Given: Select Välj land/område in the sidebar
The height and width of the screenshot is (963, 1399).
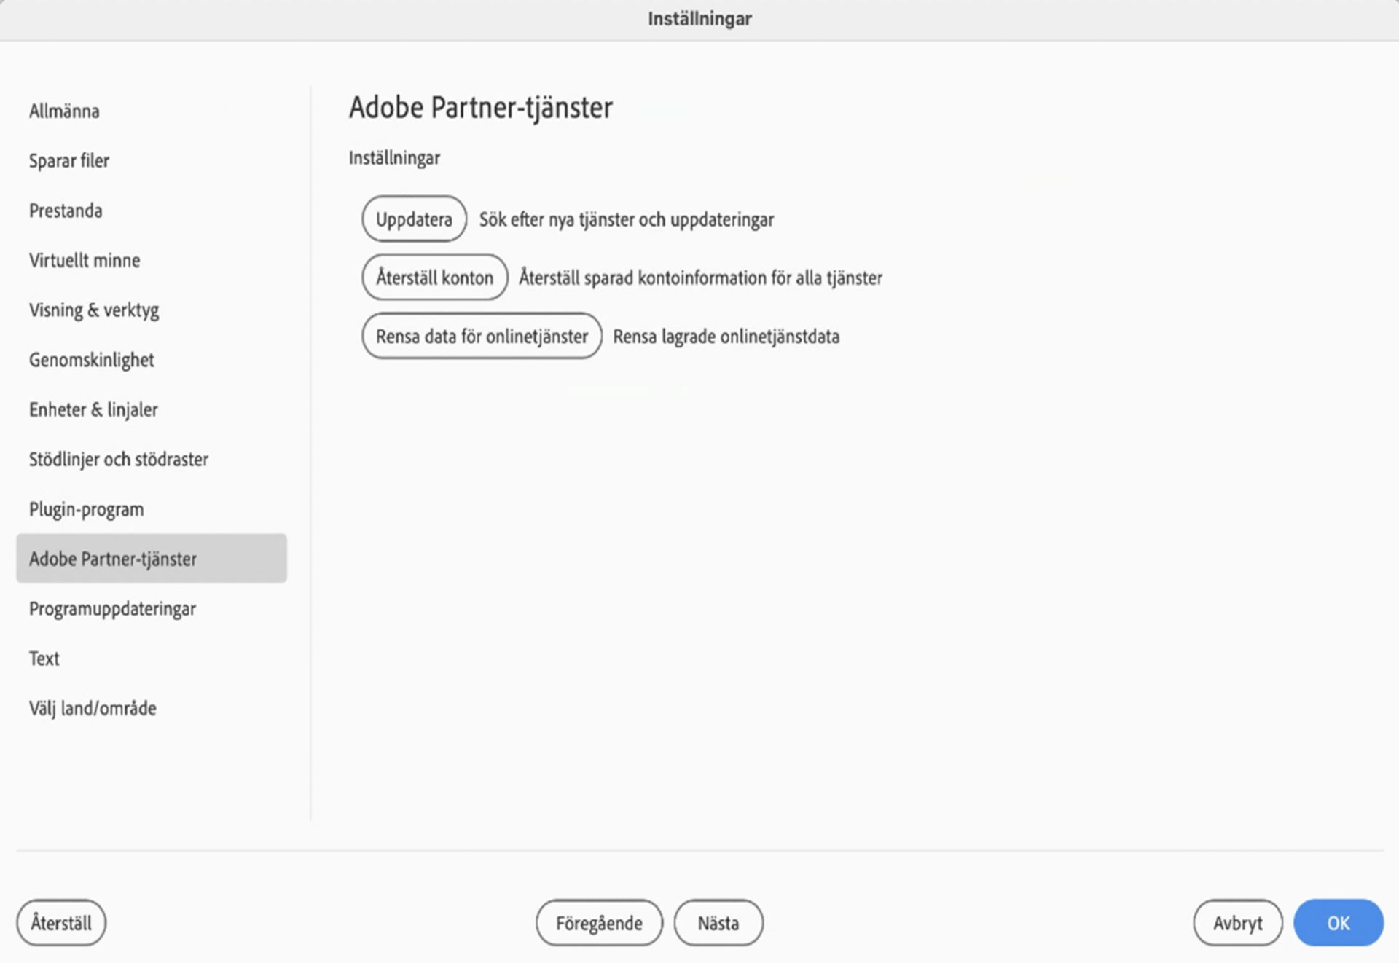Looking at the screenshot, I should point(93,709).
